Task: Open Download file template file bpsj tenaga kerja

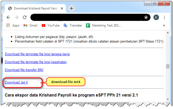Action: point(37,54)
